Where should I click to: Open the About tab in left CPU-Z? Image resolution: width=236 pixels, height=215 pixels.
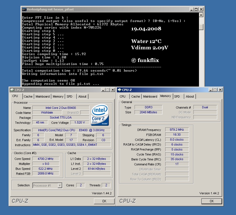pos(82,96)
